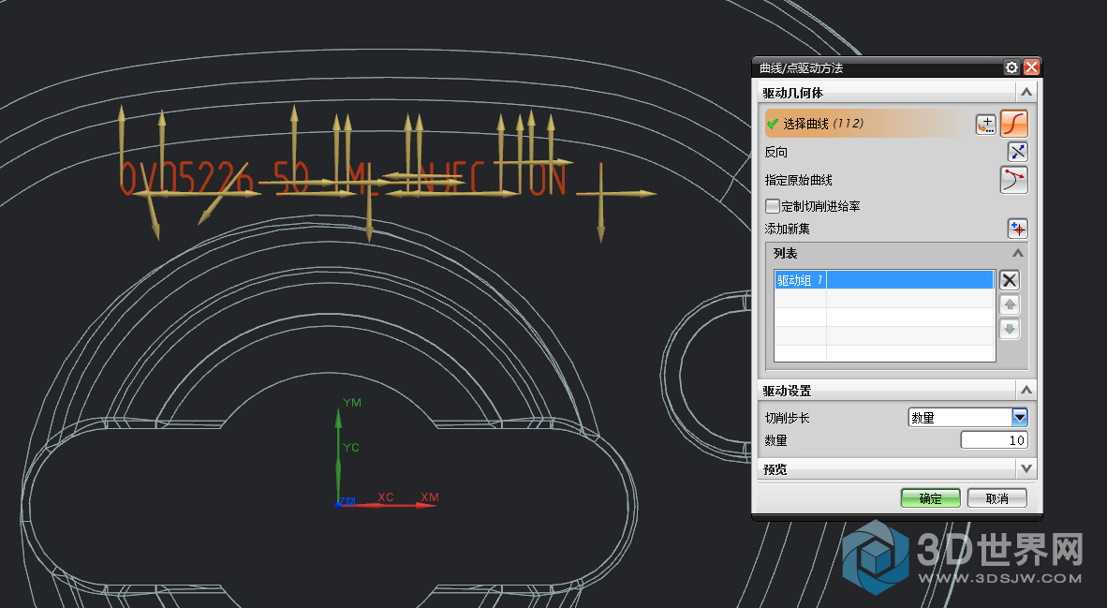Click the 数量 value input field

(994, 440)
